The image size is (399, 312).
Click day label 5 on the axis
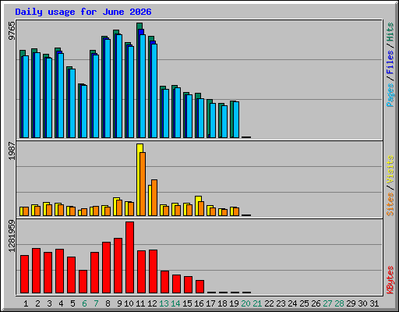72,303
